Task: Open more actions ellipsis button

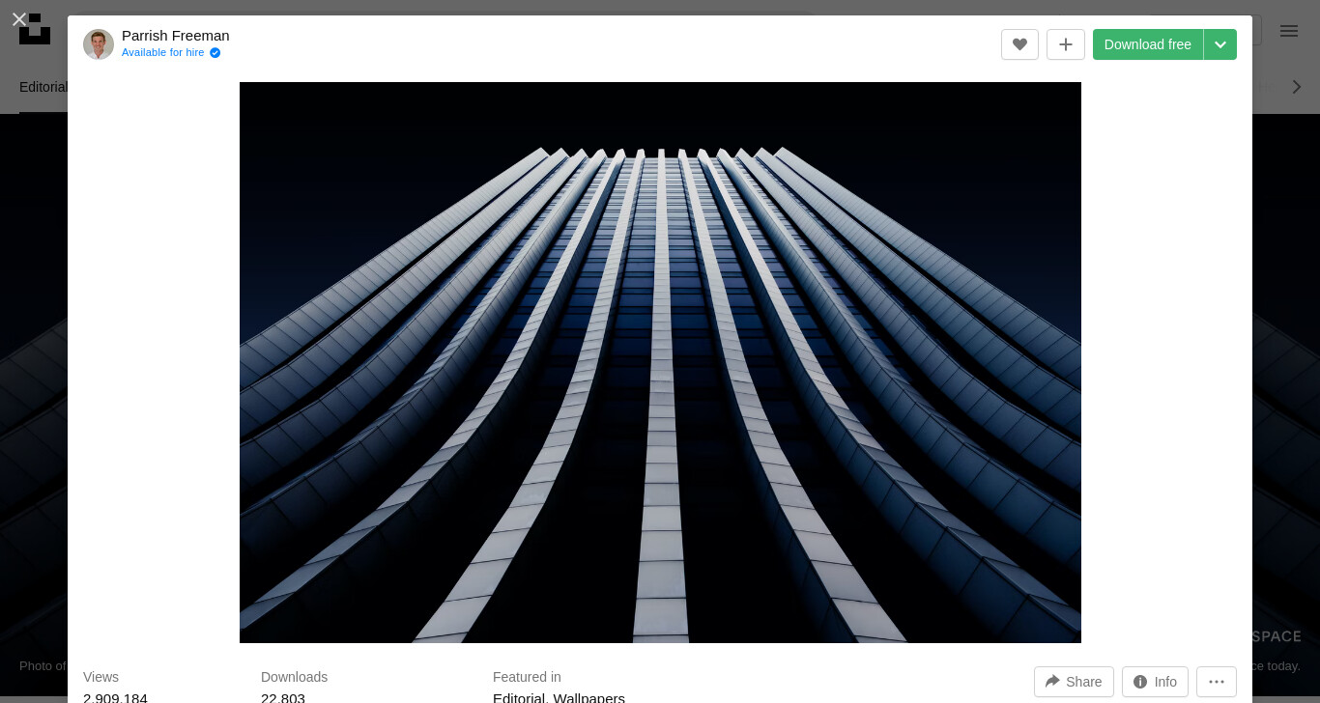Action: (x=1217, y=682)
